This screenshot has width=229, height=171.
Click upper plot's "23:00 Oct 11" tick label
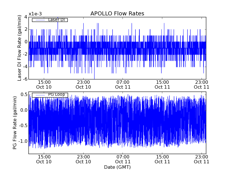pyautogui.click(x=202, y=84)
